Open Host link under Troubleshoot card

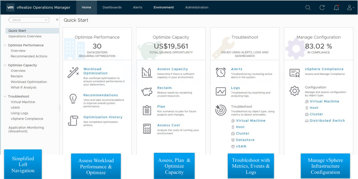[240, 127]
